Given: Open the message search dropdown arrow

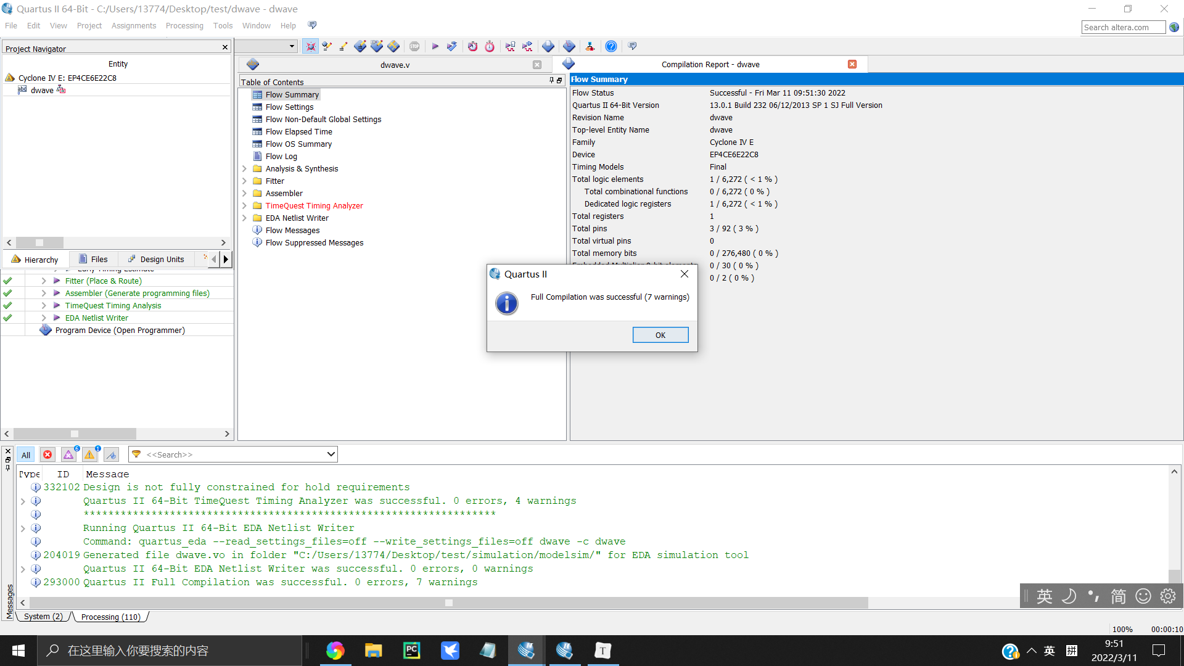Looking at the screenshot, I should click(331, 454).
